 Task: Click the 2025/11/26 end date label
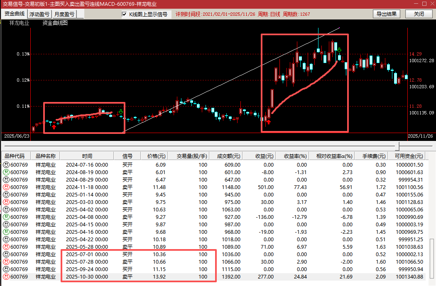[x=420, y=136]
